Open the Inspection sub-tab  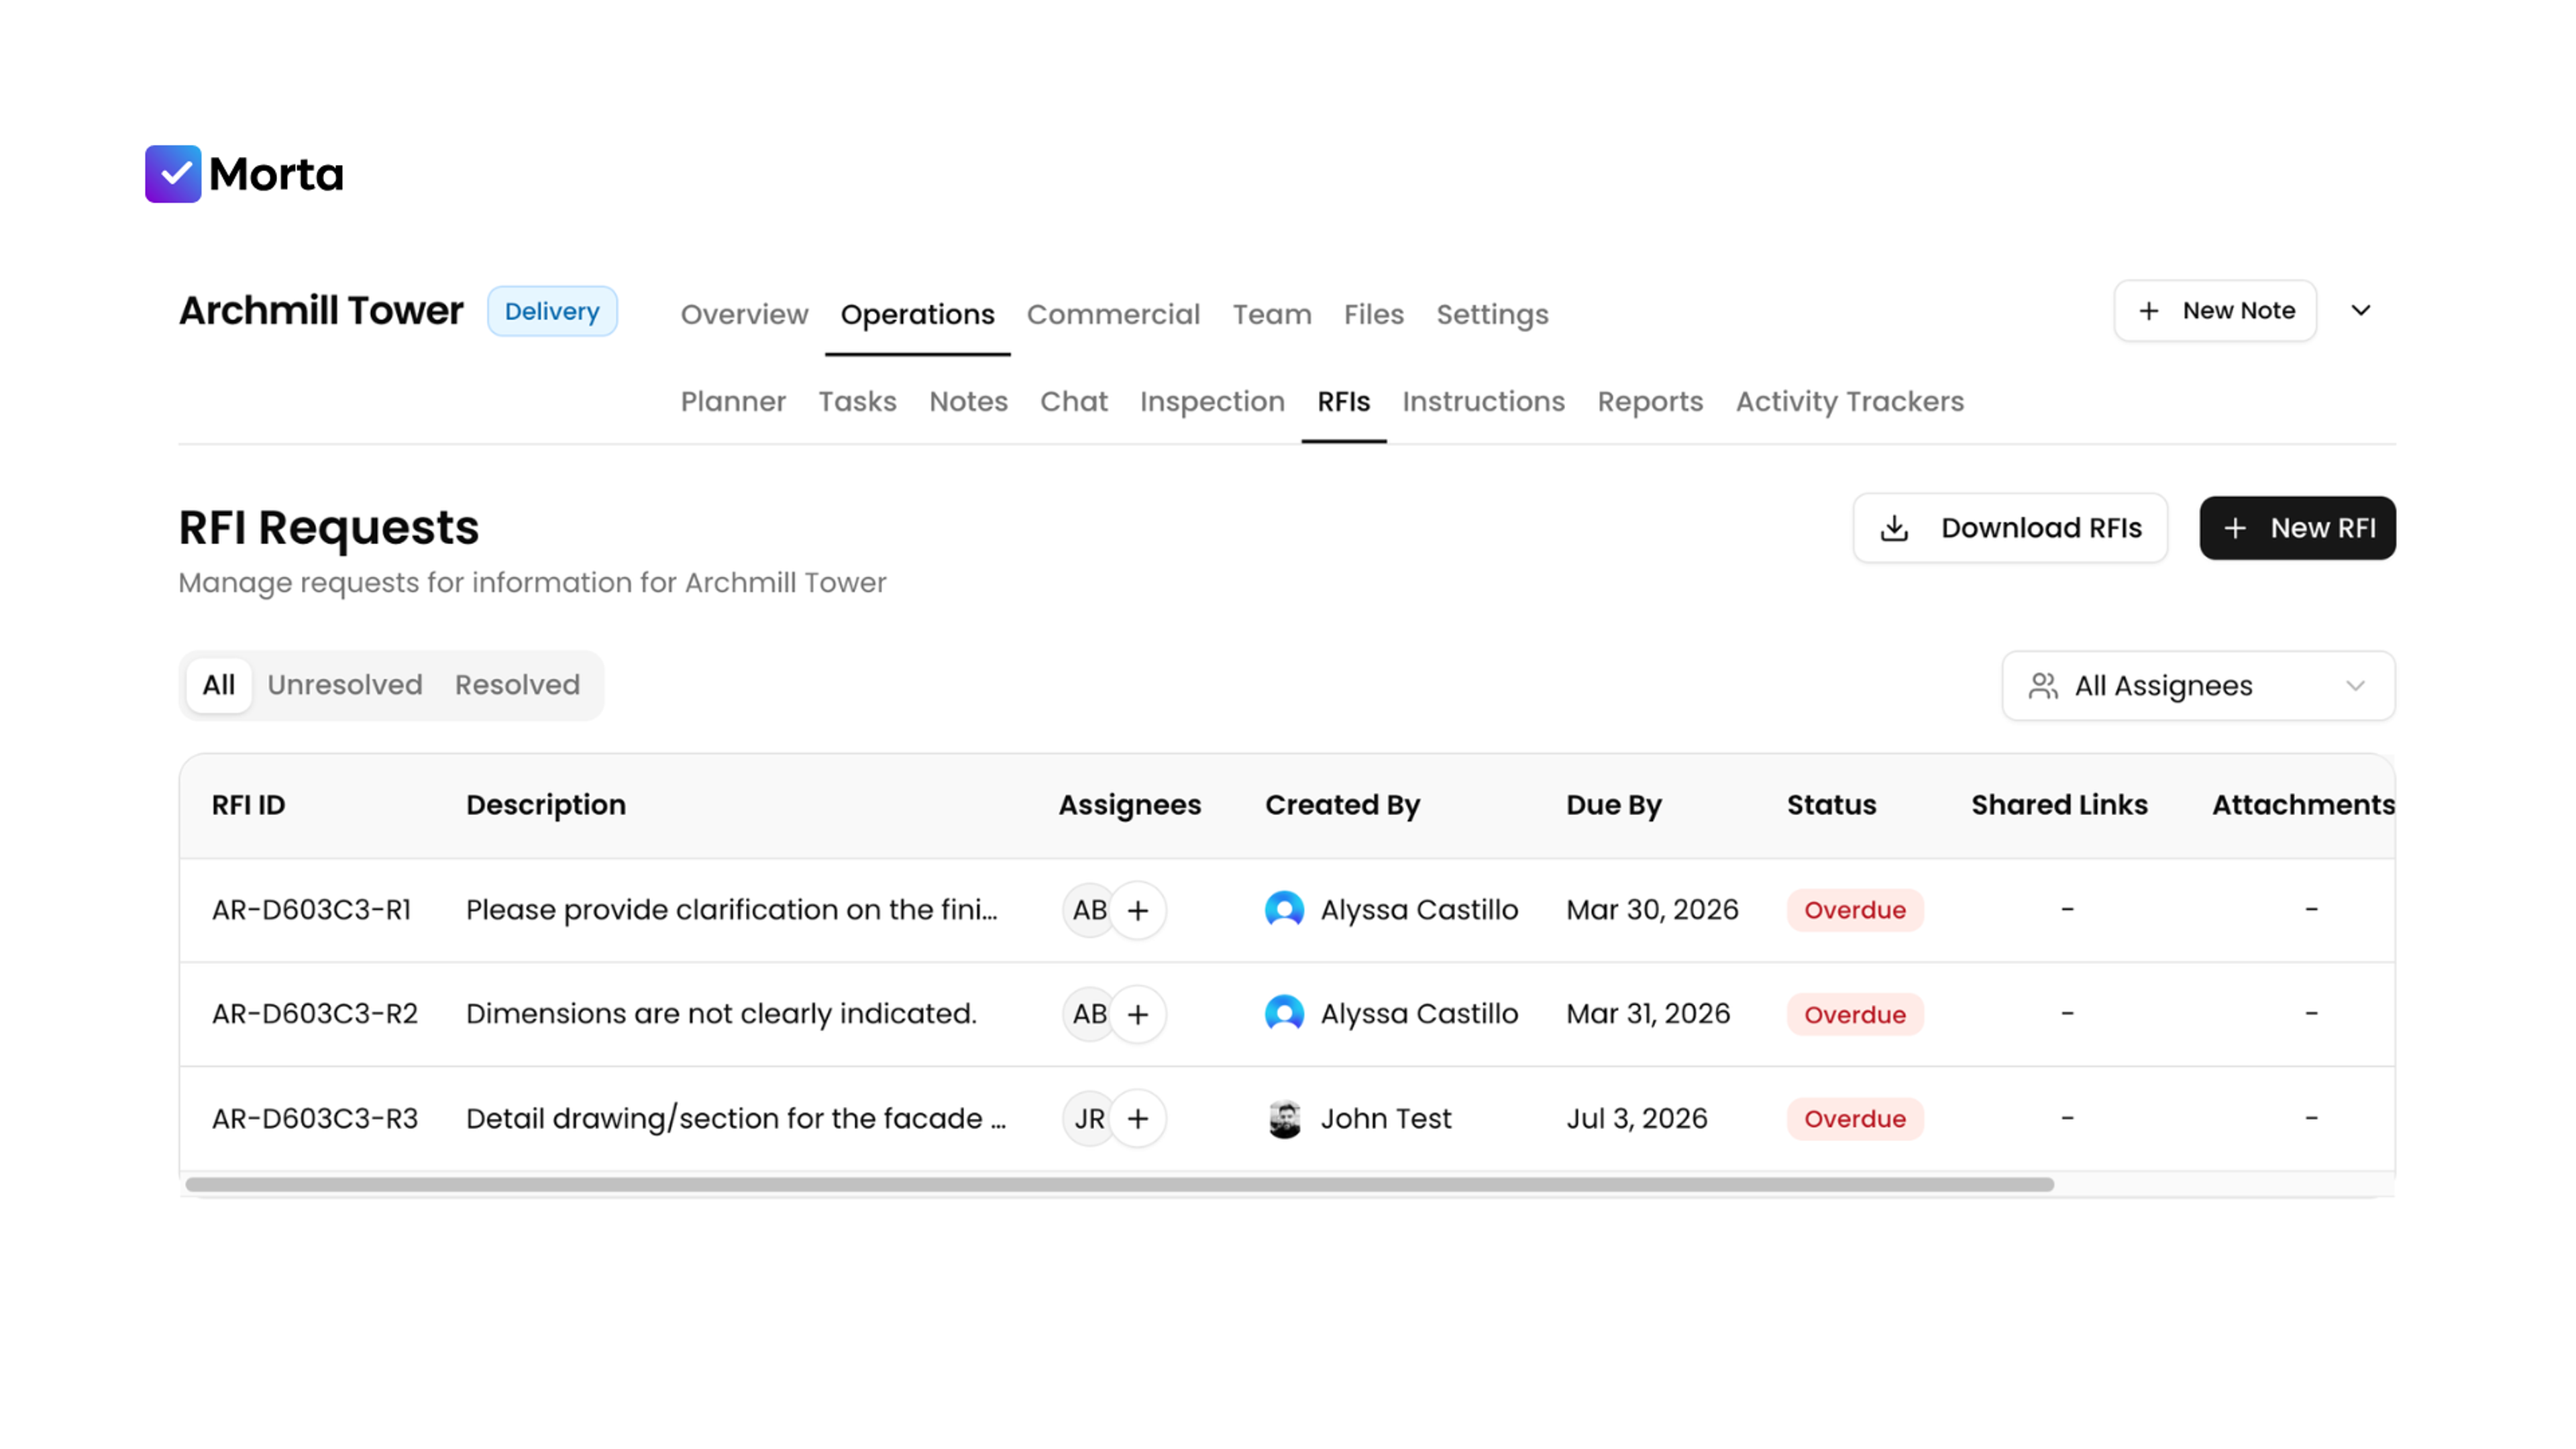1212,402
